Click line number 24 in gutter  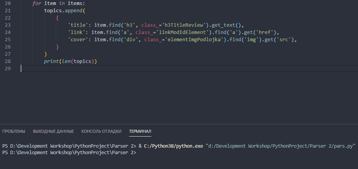8,32
